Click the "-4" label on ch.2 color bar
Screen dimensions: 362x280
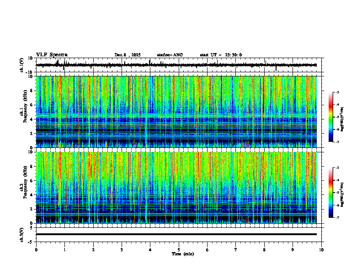click(337, 180)
